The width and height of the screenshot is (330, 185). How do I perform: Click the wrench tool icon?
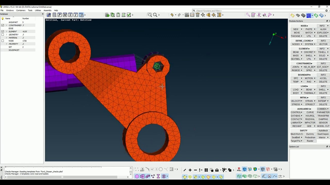point(248,15)
